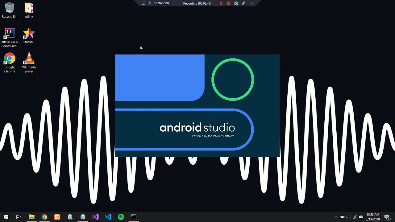Open Spotify from the taskbar
The height and width of the screenshot is (222, 395).
[121, 217]
